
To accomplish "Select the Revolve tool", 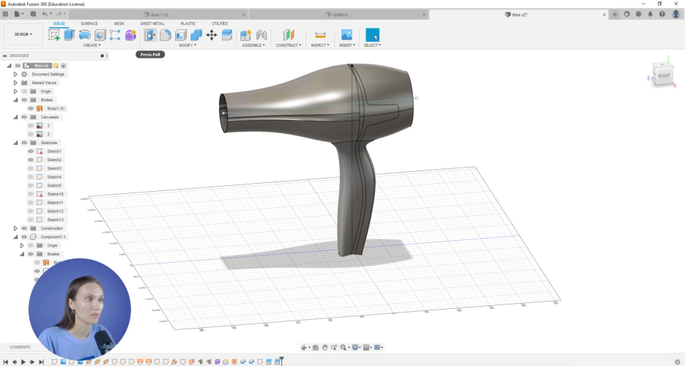I will click(85, 35).
